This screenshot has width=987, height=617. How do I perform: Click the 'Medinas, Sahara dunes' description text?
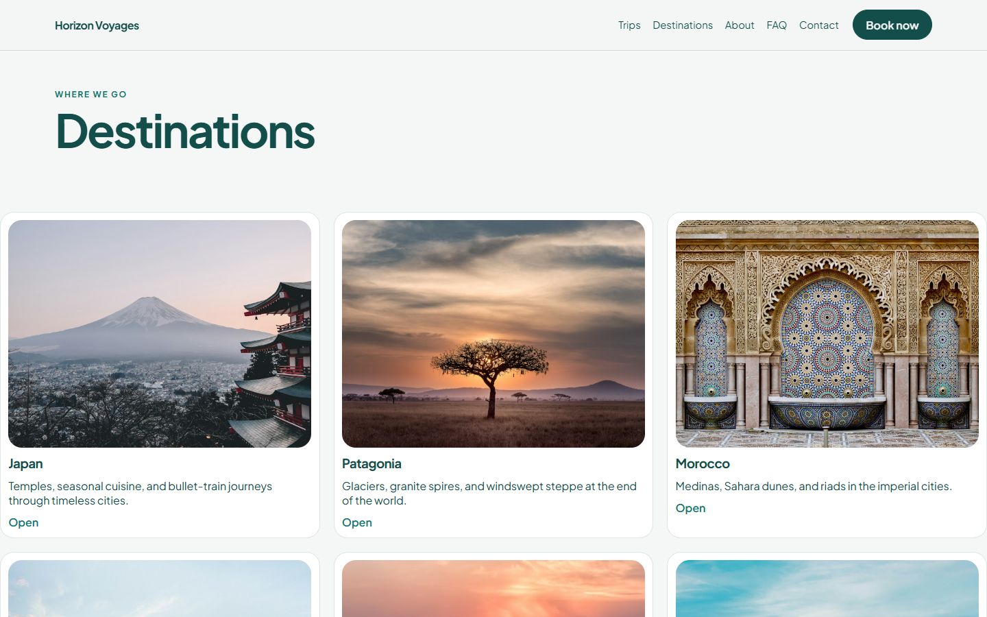(x=814, y=486)
